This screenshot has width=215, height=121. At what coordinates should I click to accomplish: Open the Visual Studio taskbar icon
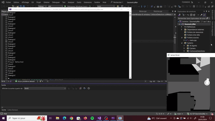pos(99,118)
